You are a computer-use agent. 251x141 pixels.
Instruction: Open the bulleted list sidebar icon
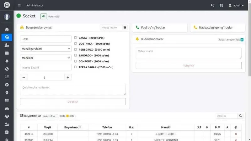7,101
